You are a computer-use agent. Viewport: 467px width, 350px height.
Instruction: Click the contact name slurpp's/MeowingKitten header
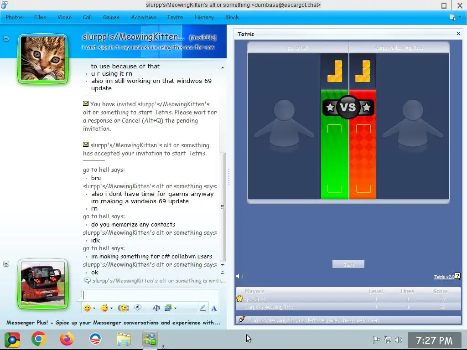tap(133, 36)
